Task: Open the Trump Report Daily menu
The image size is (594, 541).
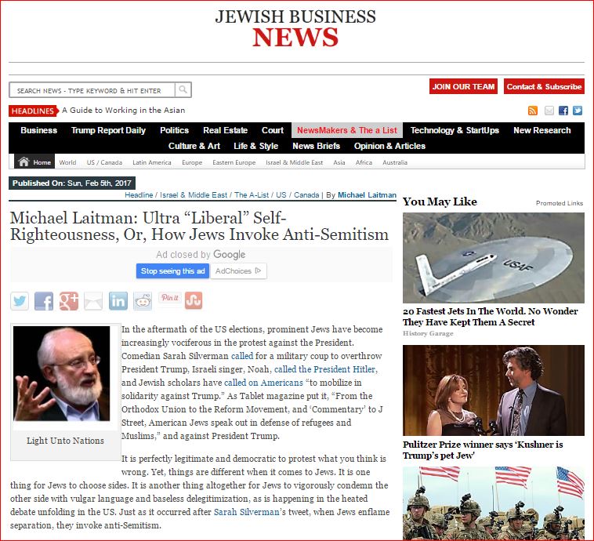Action: click(x=108, y=130)
